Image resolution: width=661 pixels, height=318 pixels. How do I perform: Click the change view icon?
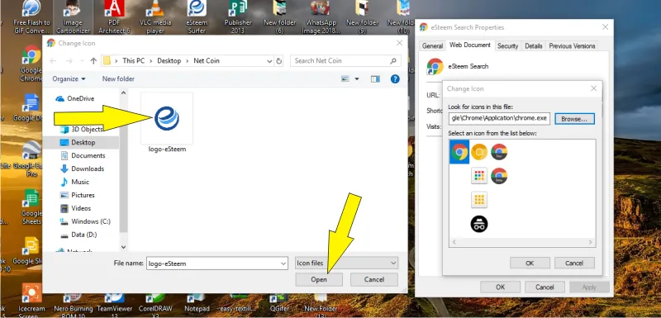point(345,78)
